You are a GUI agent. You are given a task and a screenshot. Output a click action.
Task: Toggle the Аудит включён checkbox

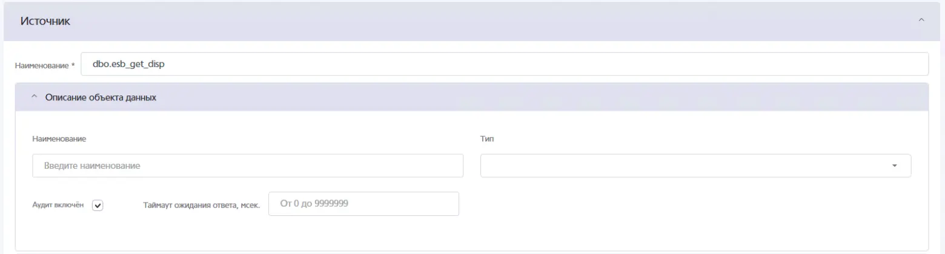[x=98, y=205]
